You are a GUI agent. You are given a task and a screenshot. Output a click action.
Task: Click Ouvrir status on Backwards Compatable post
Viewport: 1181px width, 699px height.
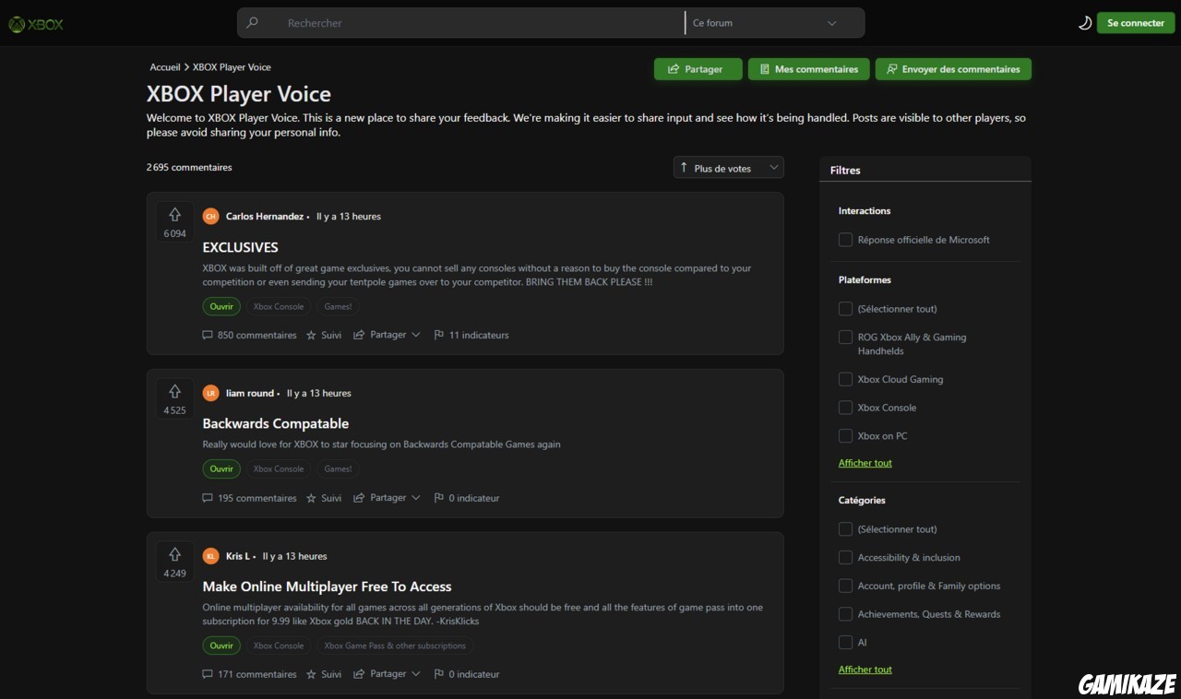[221, 468]
